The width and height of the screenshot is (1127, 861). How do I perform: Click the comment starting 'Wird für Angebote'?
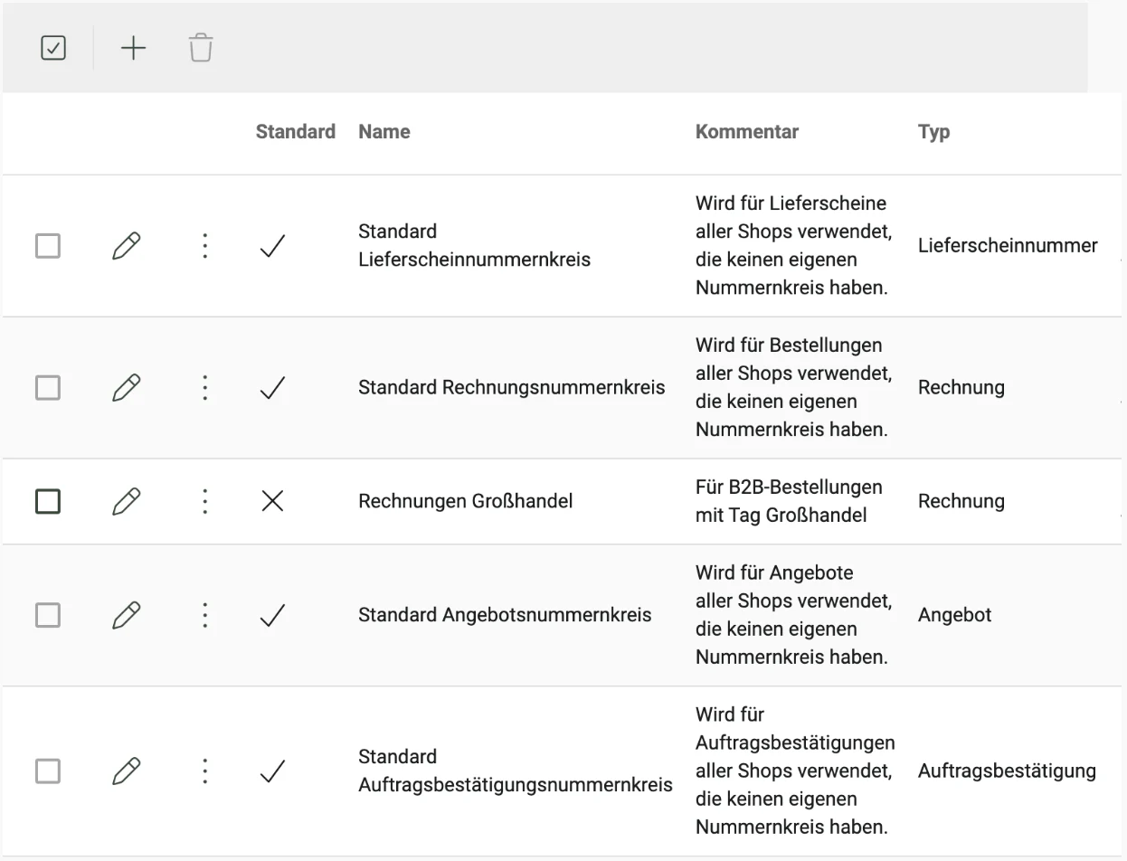[x=793, y=615]
